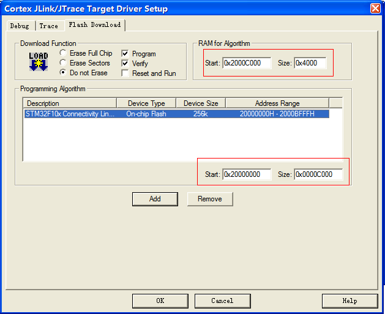Image resolution: width=385 pixels, height=314 pixels.
Task: Open Help for this dialog
Action: [x=350, y=301]
